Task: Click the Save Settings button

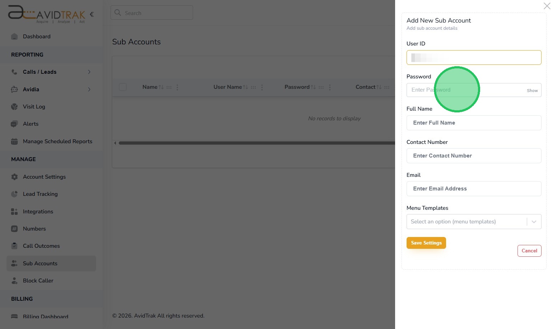Action: point(426,243)
